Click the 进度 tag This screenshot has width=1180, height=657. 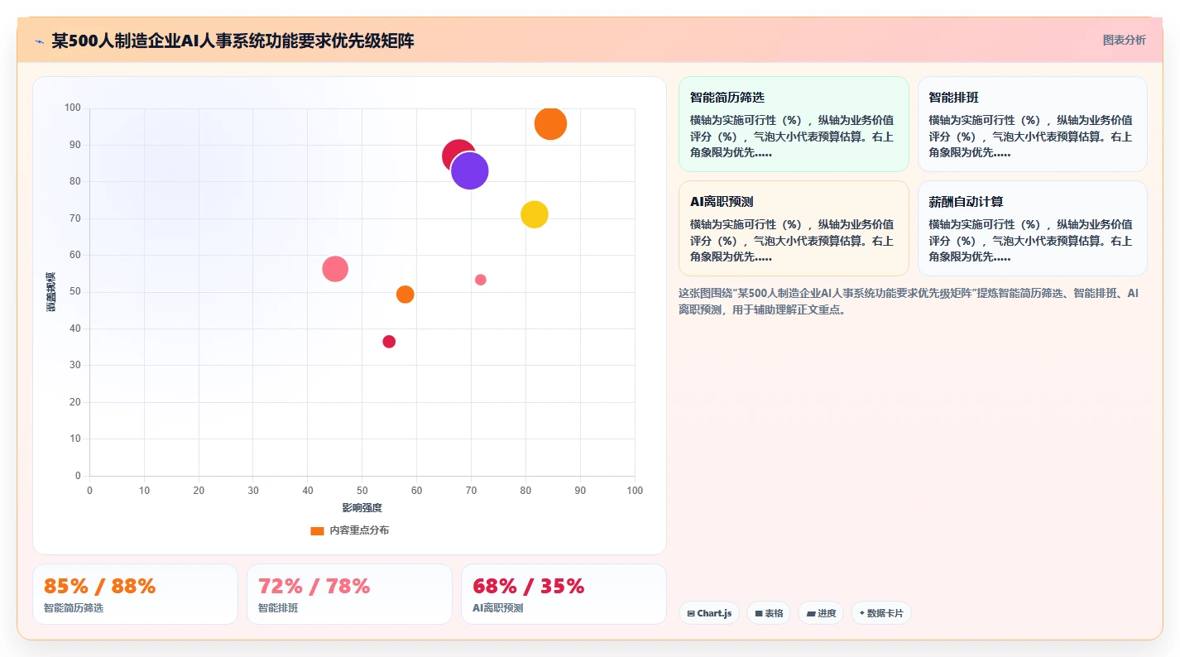tap(821, 613)
